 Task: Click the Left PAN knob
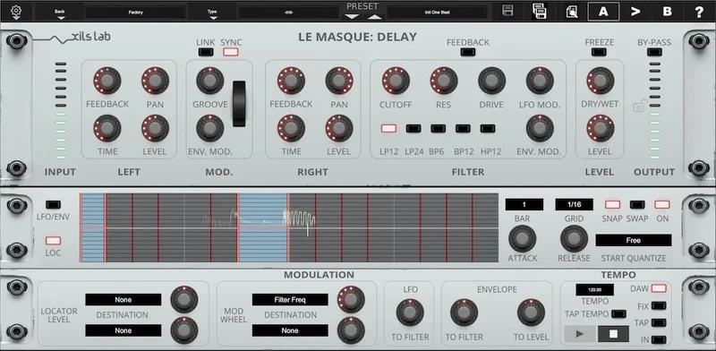155,81
